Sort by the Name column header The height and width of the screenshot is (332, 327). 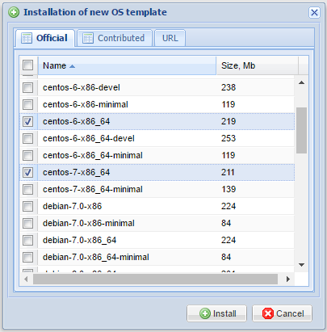(127, 65)
